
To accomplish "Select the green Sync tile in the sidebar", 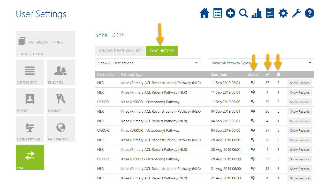I will 30,157.
